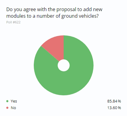127x116 pixels.
Task: Click the Yes legend label
Action: (x=14, y=101)
